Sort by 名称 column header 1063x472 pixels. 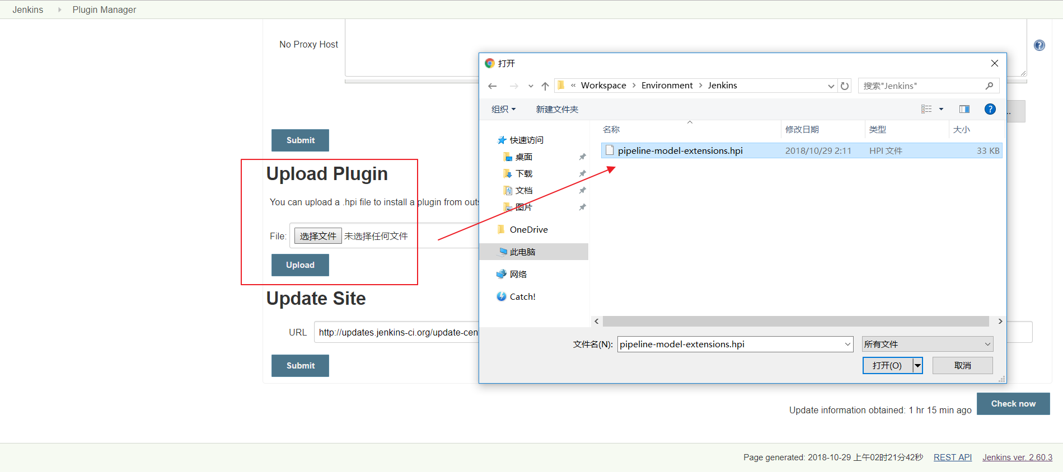point(611,129)
